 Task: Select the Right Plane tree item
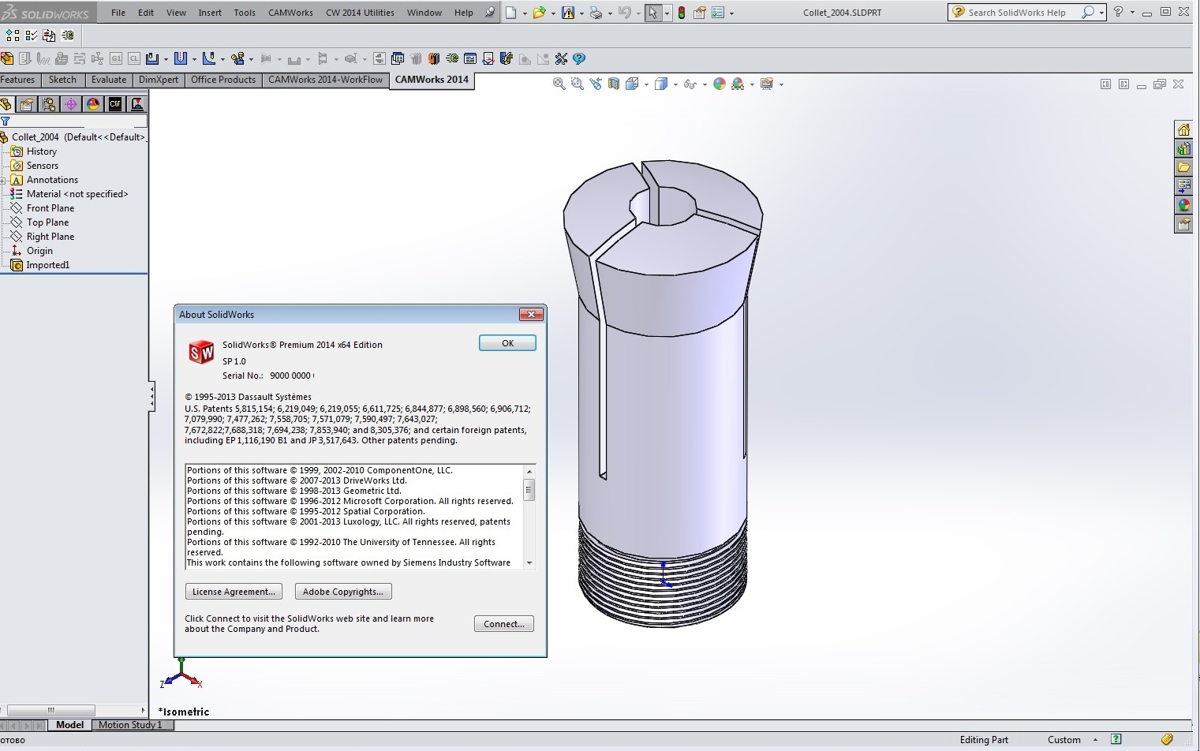[x=50, y=237]
